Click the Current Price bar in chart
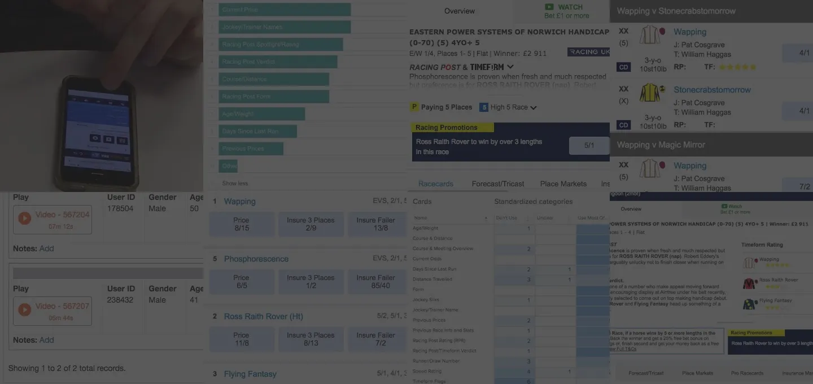Screen dimensions: 813x384 [285, 10]
